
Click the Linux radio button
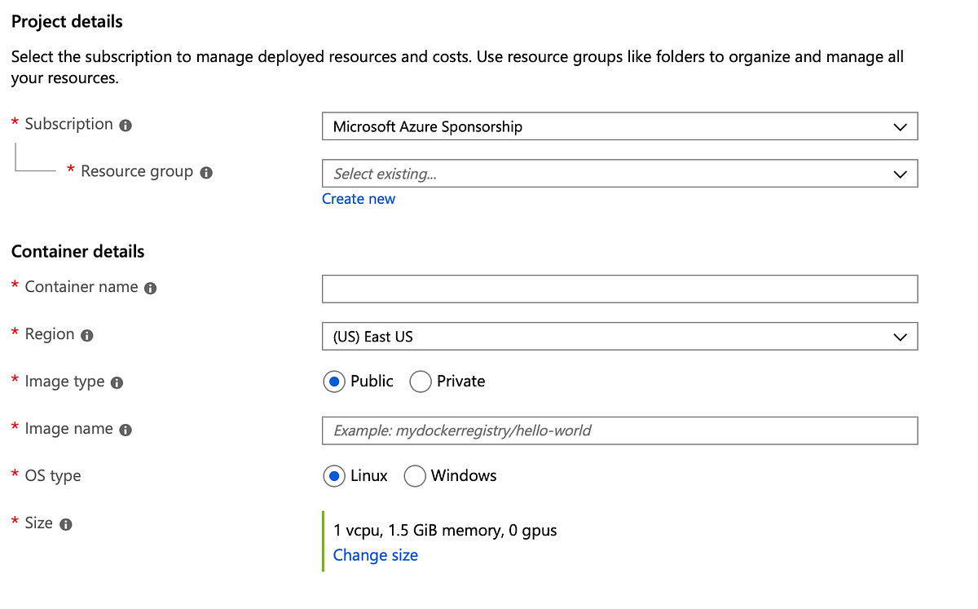click(333, 475)
